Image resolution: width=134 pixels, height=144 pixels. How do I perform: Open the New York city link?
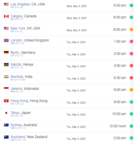(18, 28)
